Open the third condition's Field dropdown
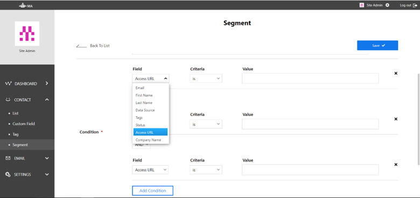This screenshot has width=420, height=198. (x=150, y=170)
